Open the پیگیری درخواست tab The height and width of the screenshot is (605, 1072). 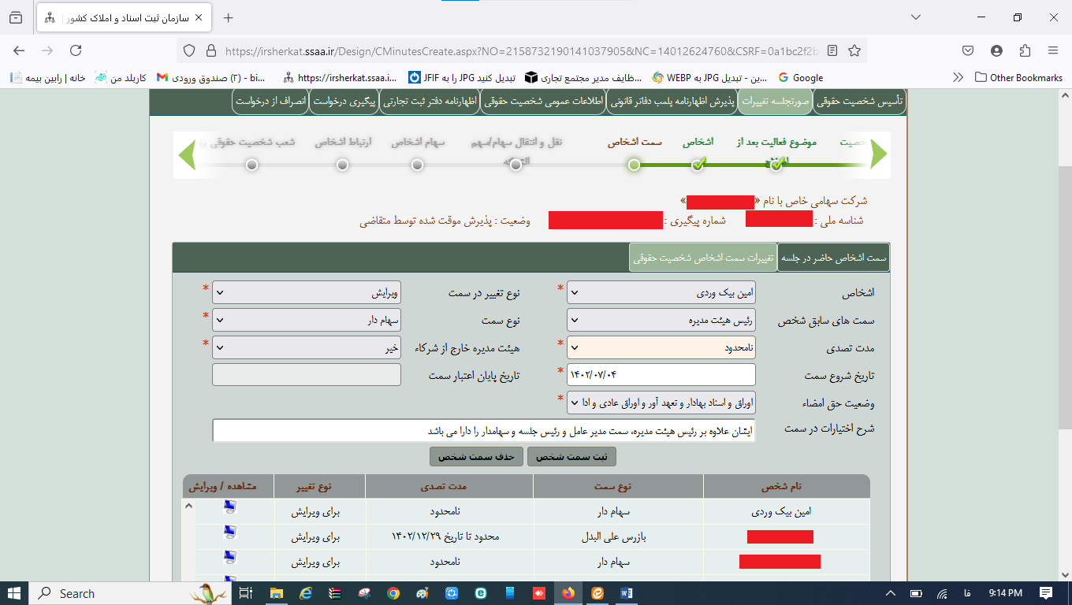click(x=344, y=102)
